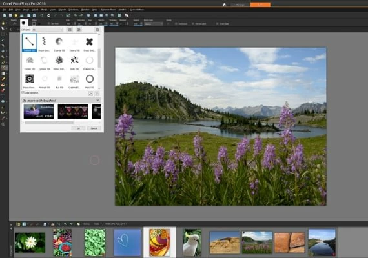
Task: Switch to the Manage tab
Action: 240,5
